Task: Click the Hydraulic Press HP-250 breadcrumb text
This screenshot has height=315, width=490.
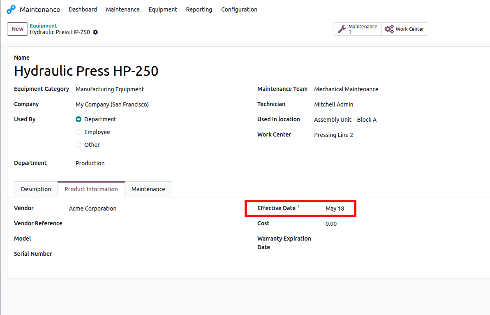Action: 60,32
